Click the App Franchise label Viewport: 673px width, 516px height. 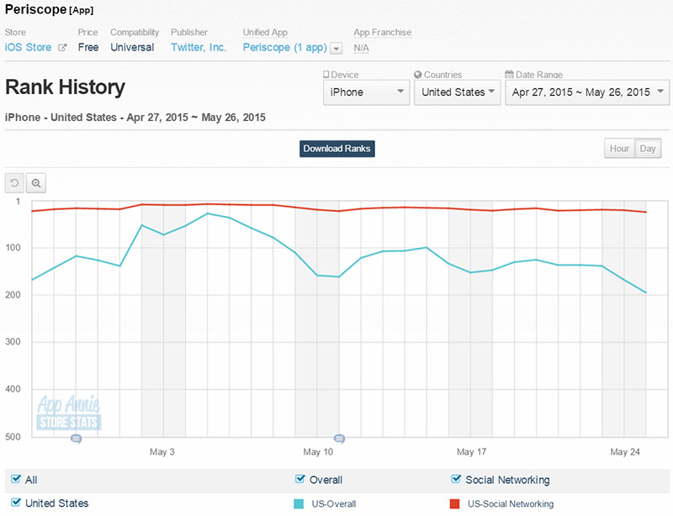(383, 32)
